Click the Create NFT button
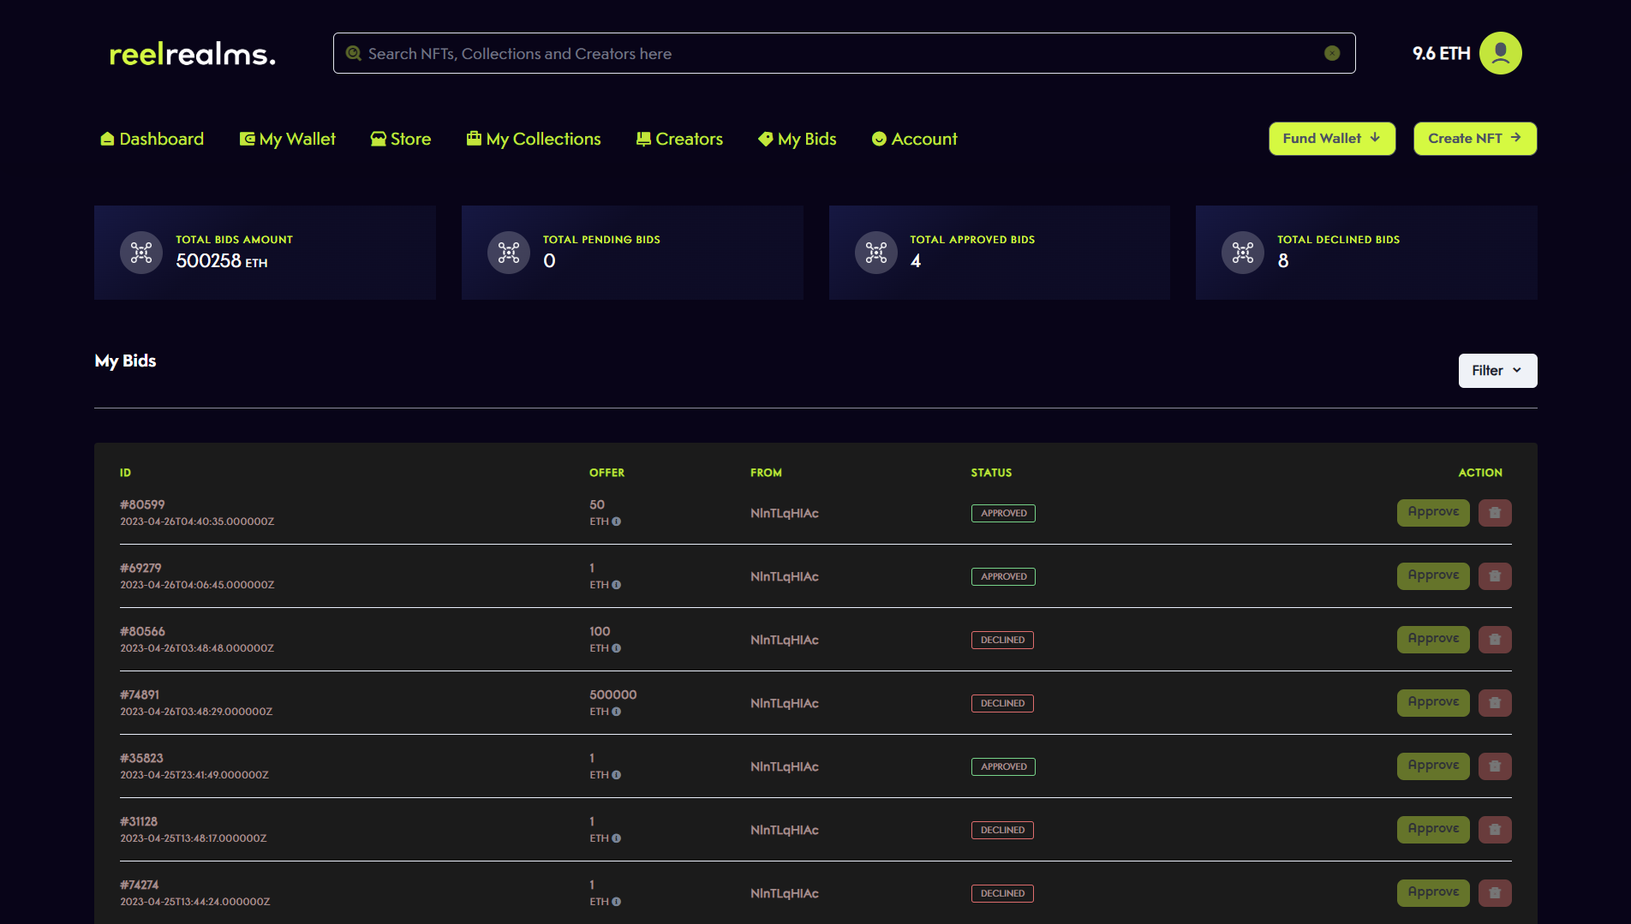Viewport: 1631px width, 924px height. pyautogui.click(x=1474, y=139)
